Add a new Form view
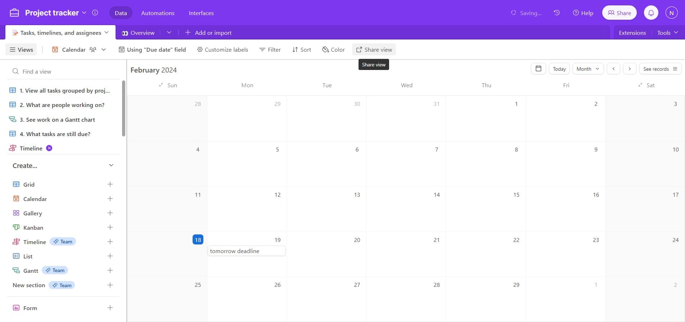The image size is (685, 322). tap(110, 308)
